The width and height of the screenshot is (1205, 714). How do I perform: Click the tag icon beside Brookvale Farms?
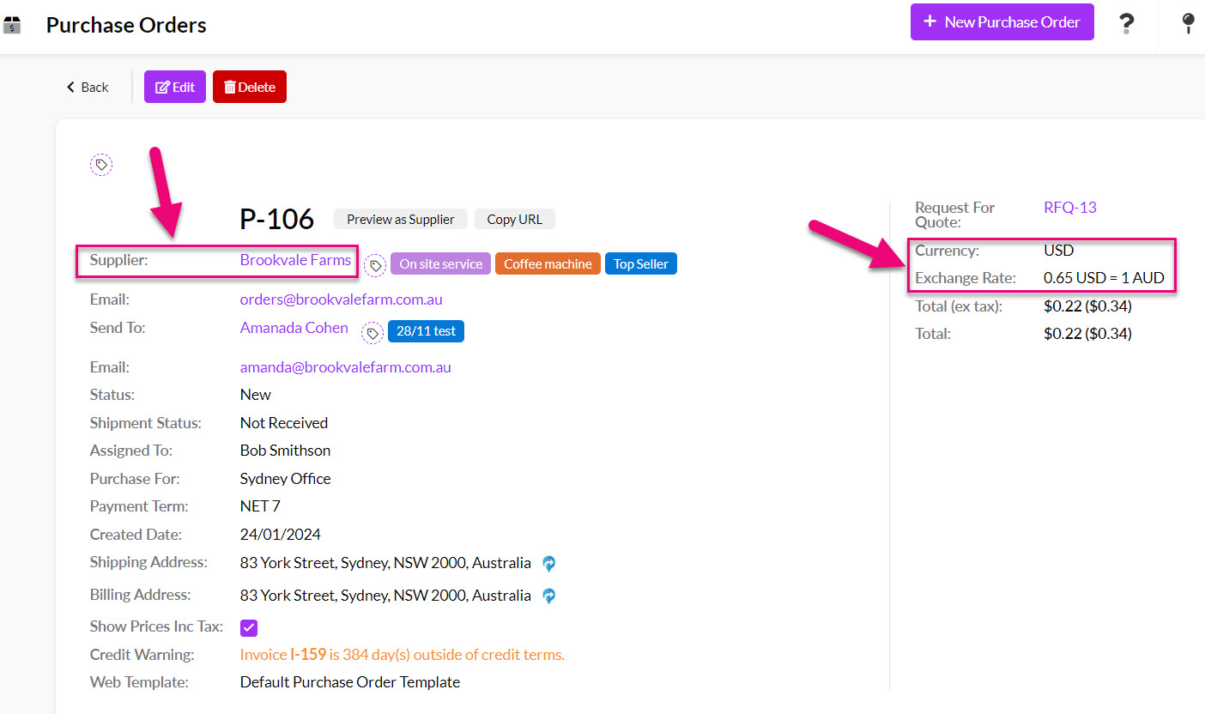375,265
